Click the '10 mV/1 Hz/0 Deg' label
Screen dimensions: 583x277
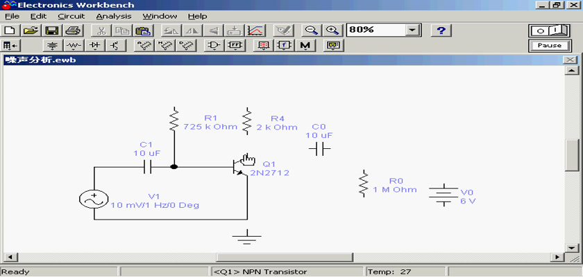[x=155, y=205]
